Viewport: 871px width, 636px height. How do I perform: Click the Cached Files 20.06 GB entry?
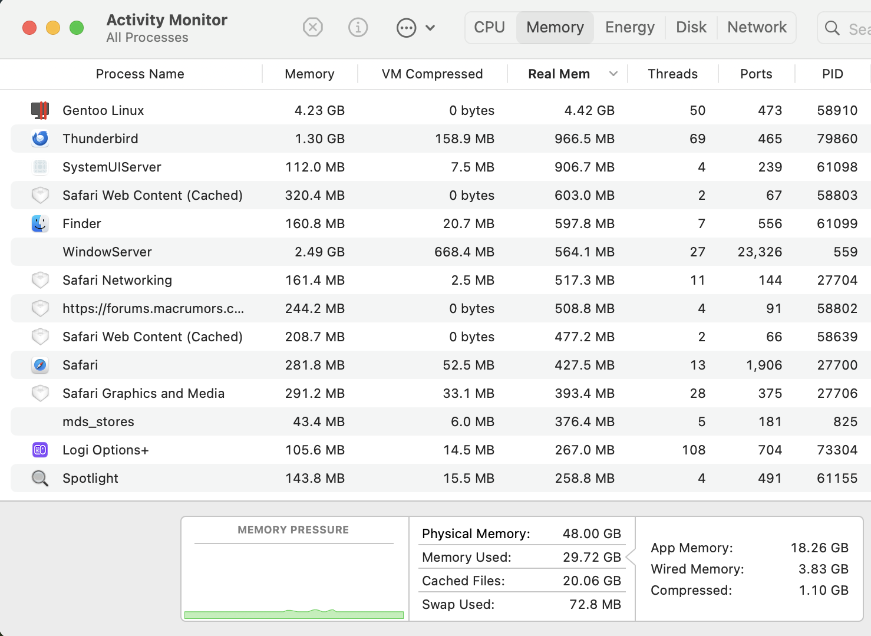tap(522, 581)
